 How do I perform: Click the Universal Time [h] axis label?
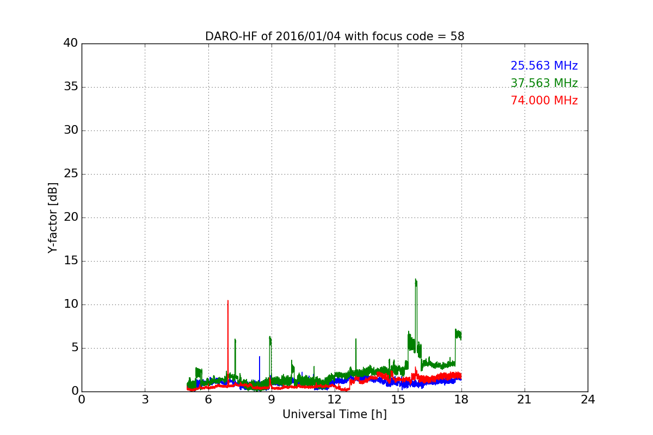[x=335, y=414]
